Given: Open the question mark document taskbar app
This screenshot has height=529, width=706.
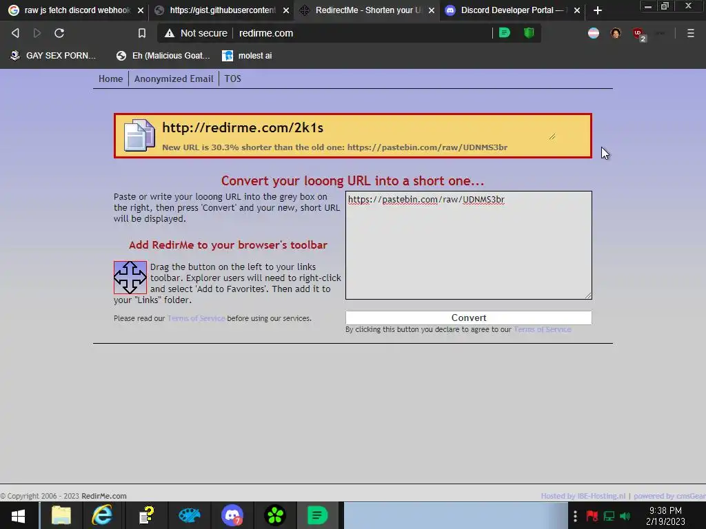Looking at the screenshot, I should click(x=146, y=515).
